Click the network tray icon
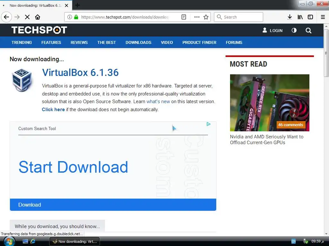The height and width of the screenshot is (246, 329). tap(306, 242)
